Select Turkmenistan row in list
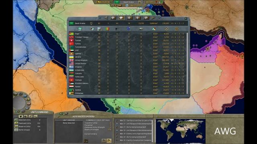 tap(127, 47)
